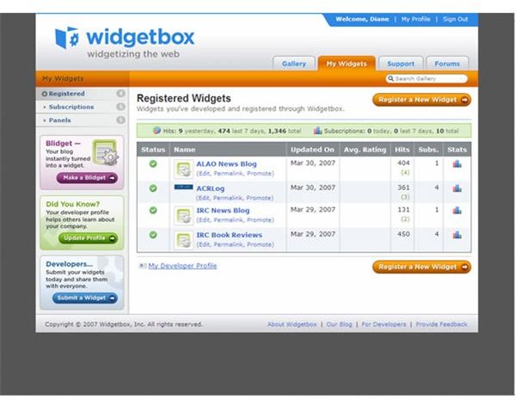516x400 pixels.
Task: Open the IRC Book Reviews widget link
Action: pyautogui.click(x=230, y=235)
